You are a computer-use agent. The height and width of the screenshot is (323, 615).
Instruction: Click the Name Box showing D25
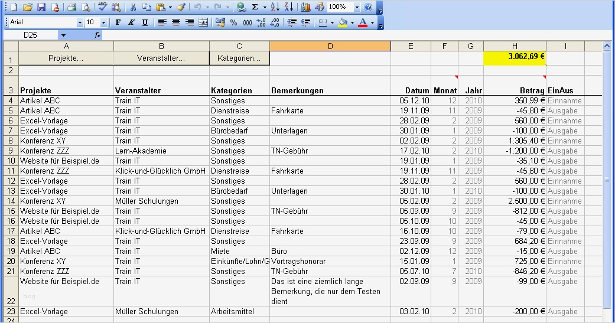31,35
